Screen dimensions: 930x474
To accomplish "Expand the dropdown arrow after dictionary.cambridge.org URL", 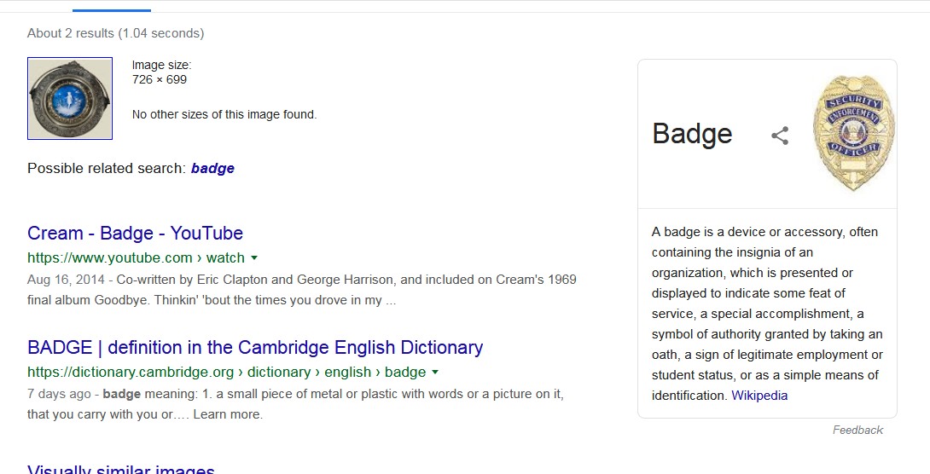I will [x=435, y=373].
